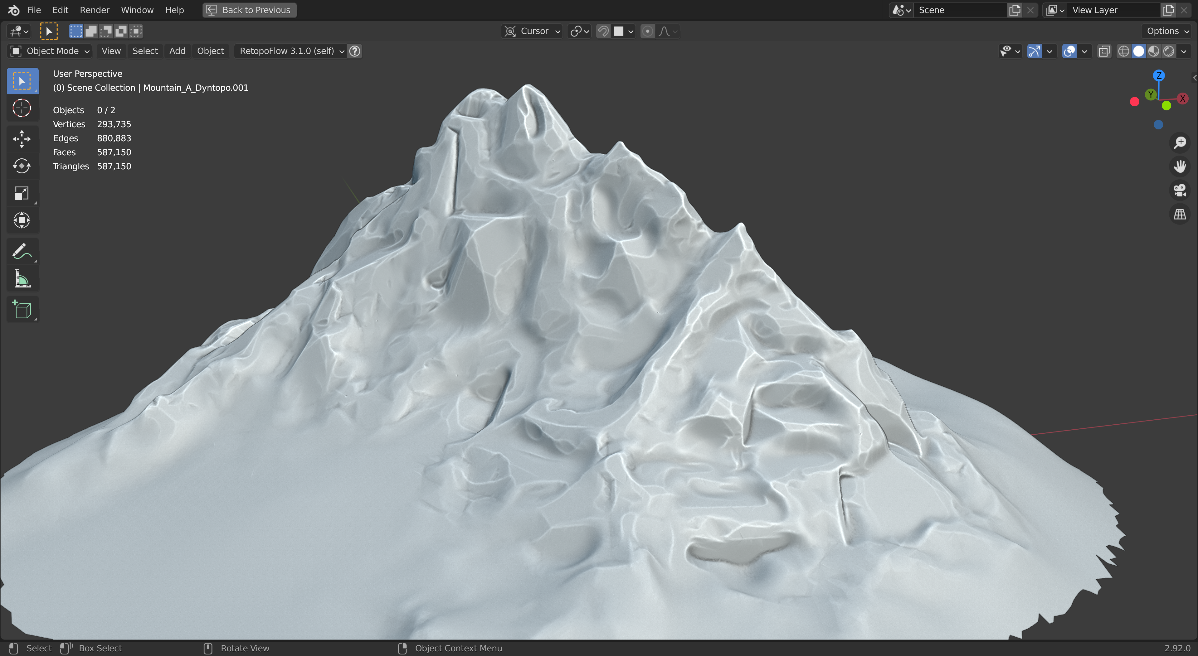This screenshot has width=1198, height=656.
Task: Toggle camera view icon
Action: (x=1179, y=190)
